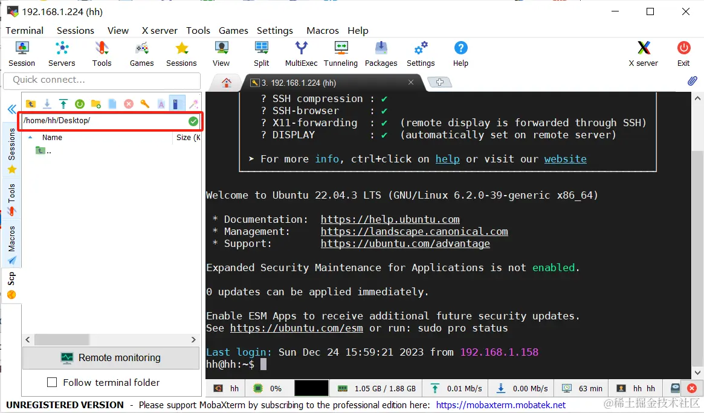Click the letter A icon in SFTP toolbar
This screenshot has height=413, width=704.
pos(161,104)
